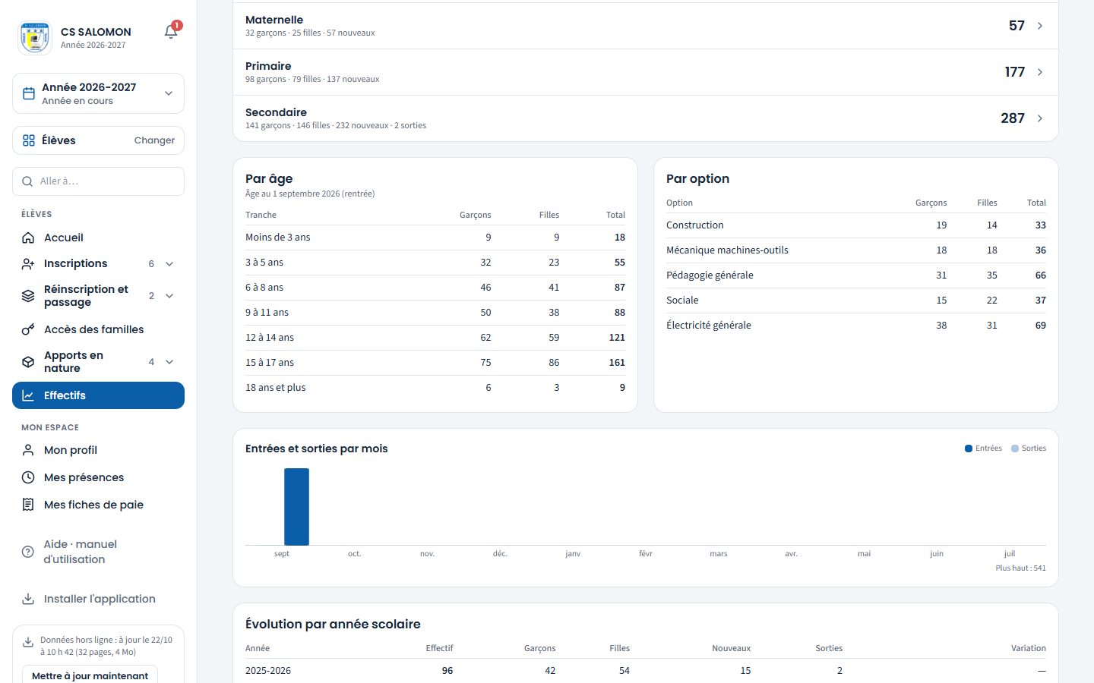Click the CS Salomon school logo

click(35, 37)
